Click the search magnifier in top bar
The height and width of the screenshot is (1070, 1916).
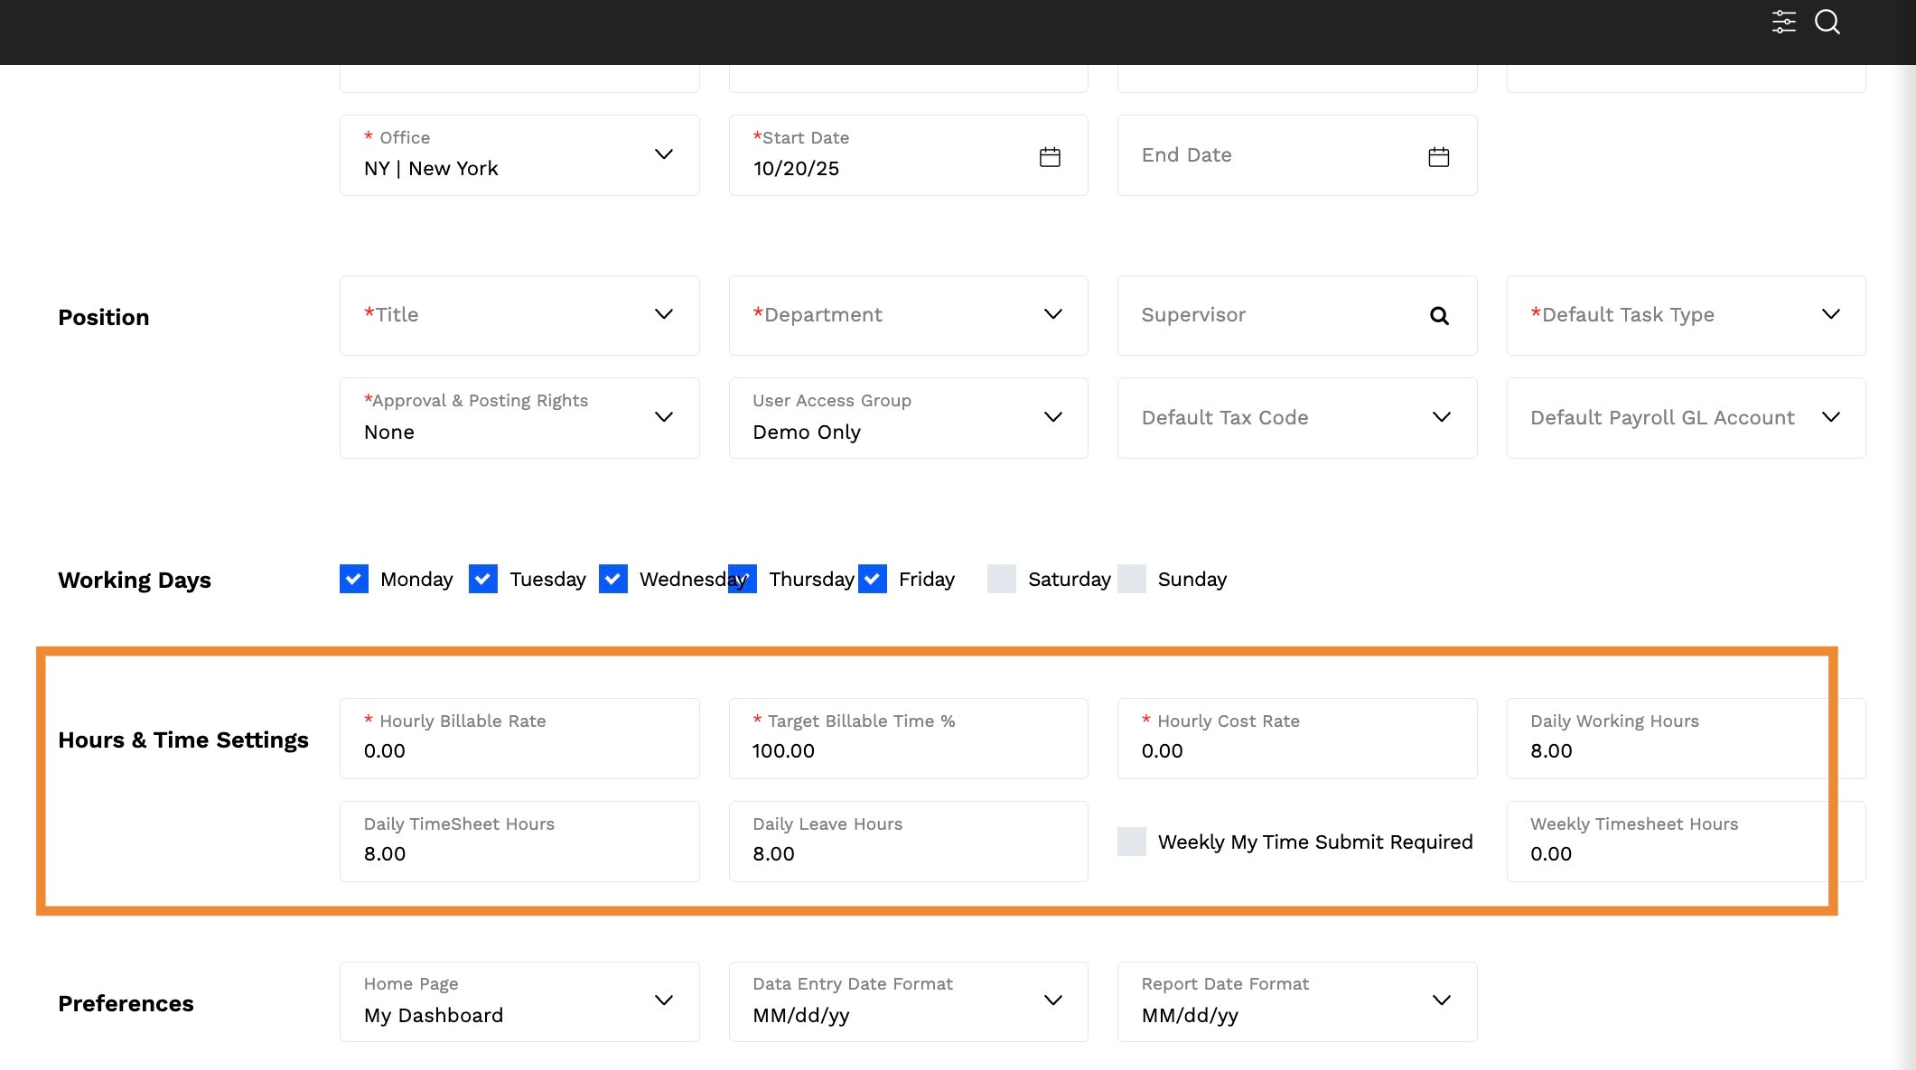point(1827,22)
